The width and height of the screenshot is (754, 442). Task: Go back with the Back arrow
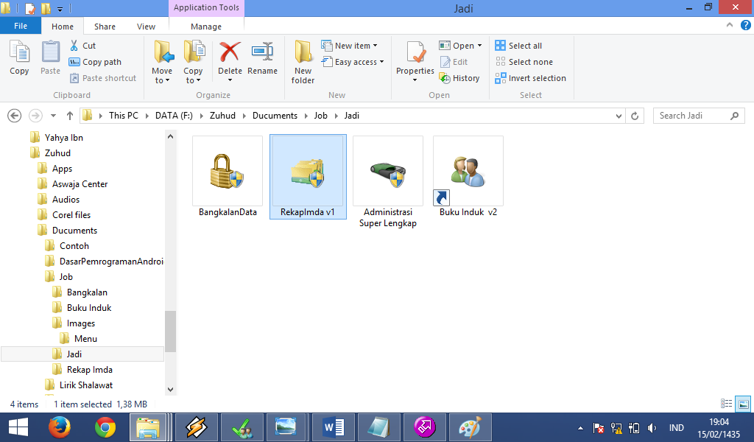coord(15,116)
